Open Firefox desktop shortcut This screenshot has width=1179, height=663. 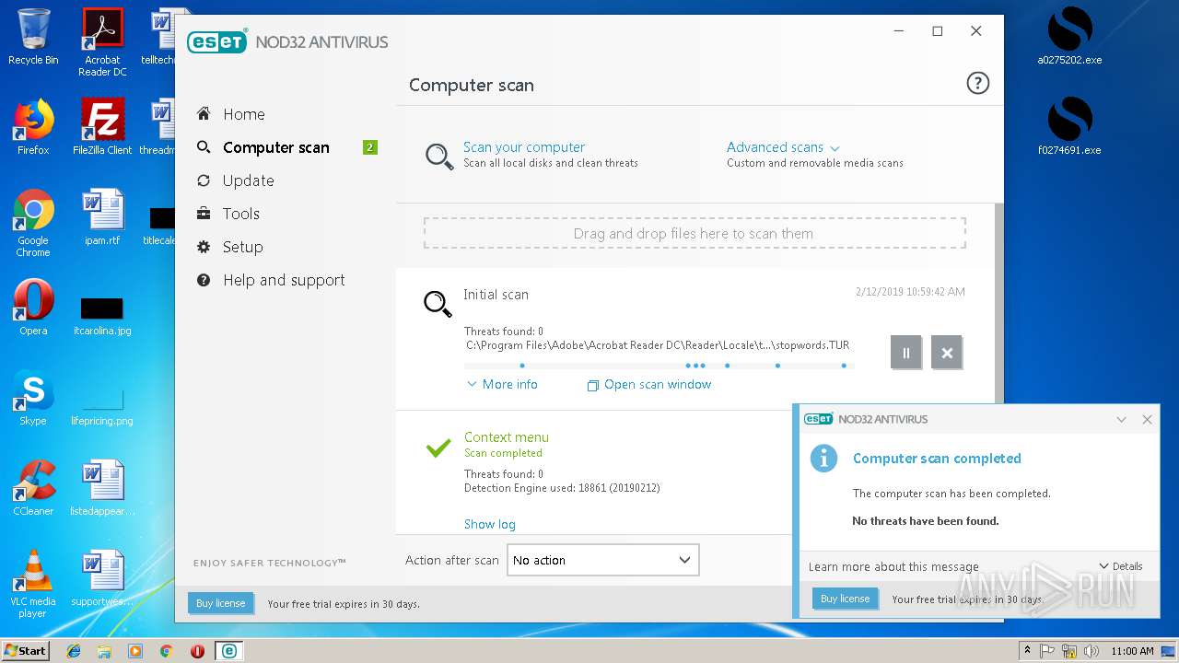[33, 126]
